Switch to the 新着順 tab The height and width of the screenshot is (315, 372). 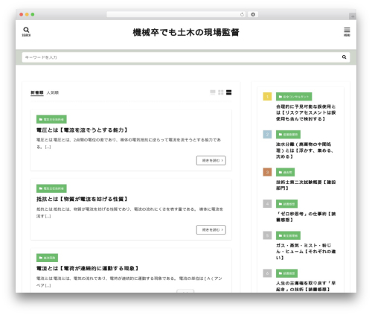click(37, 92)
